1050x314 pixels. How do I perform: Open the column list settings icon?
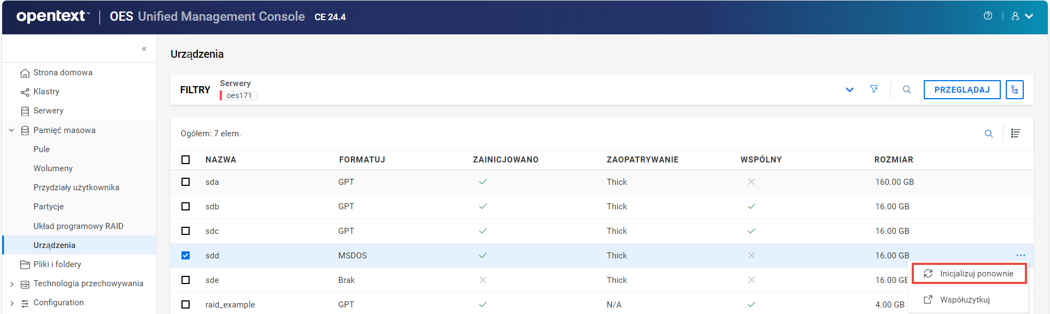(x=1016, y=134)
